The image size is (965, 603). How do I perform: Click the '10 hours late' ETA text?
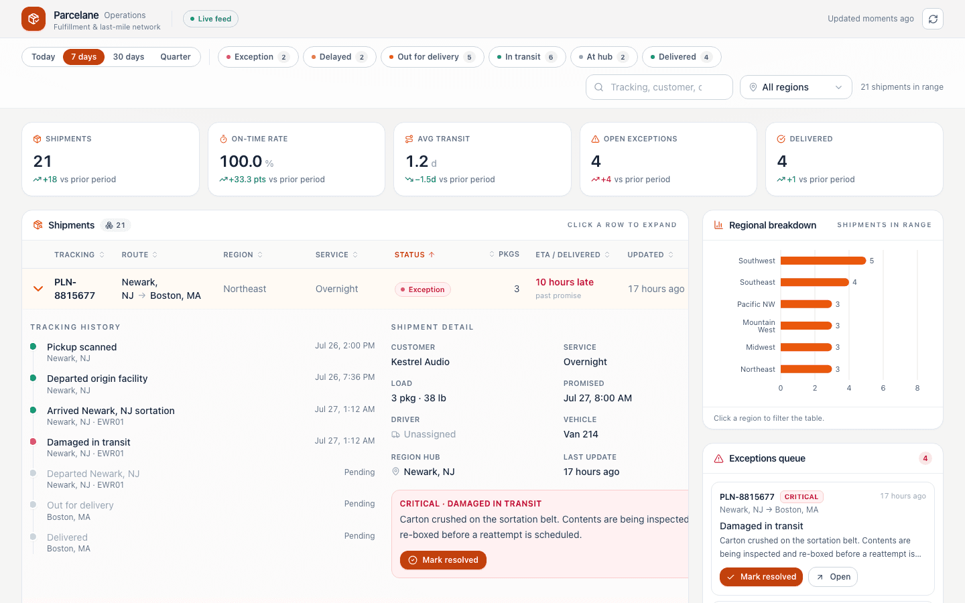pos(564,282)
